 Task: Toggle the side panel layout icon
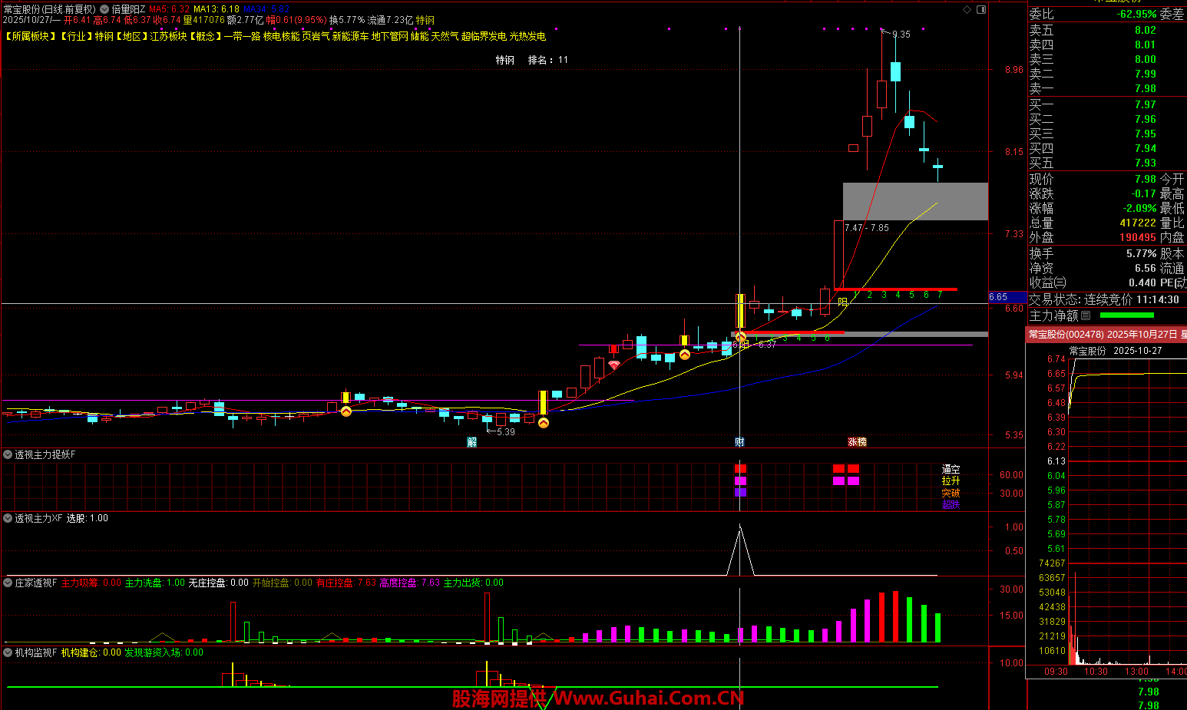tap(980, 9)
